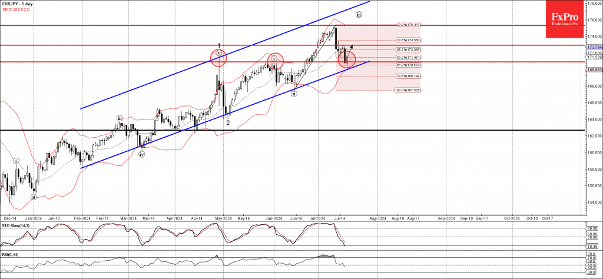This screenshot has width=603, height=279.
Task: Click the 156.000 price axis label
Action: (x=594, y=185)
